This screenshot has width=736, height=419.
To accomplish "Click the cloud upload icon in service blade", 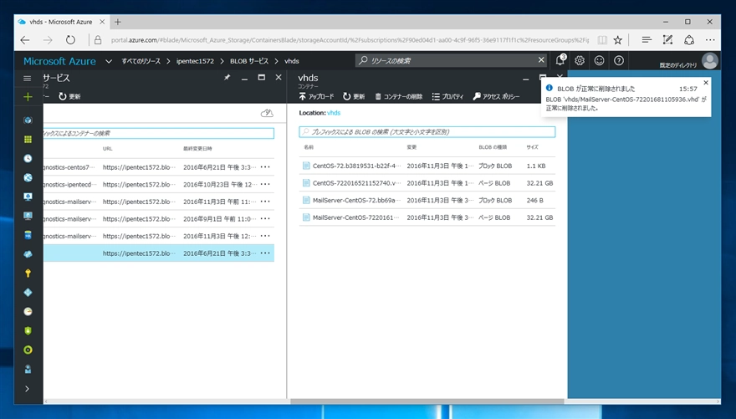I will pyautogui.click(x=267, y=113).
